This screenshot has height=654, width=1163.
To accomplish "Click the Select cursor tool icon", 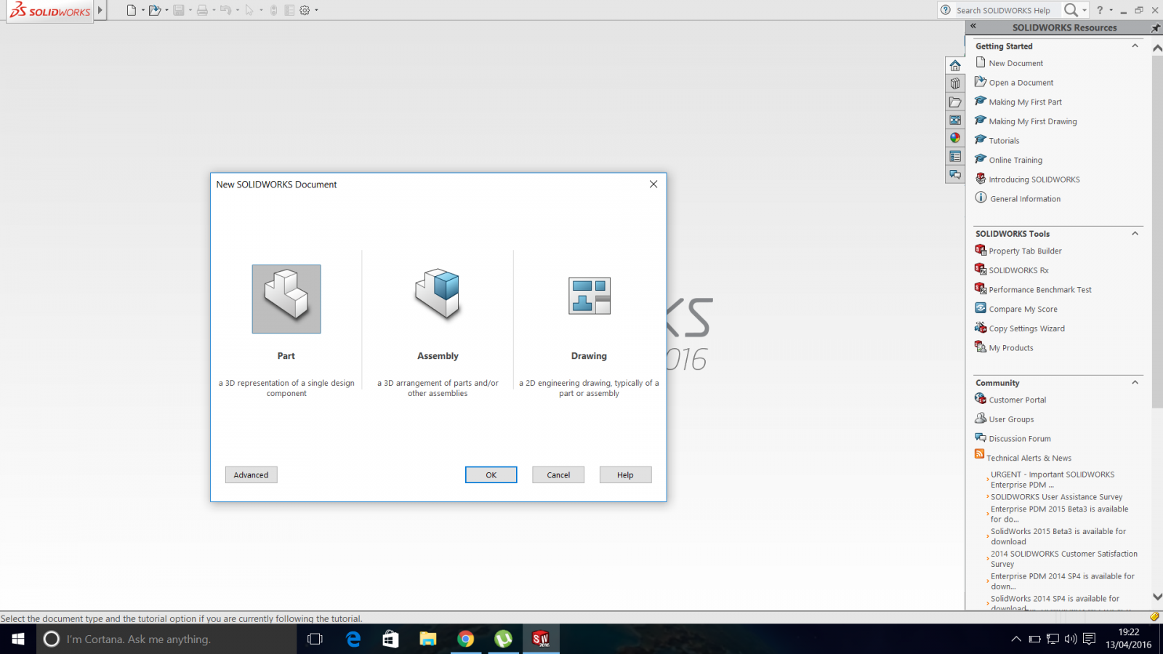I will coord(249,10).
